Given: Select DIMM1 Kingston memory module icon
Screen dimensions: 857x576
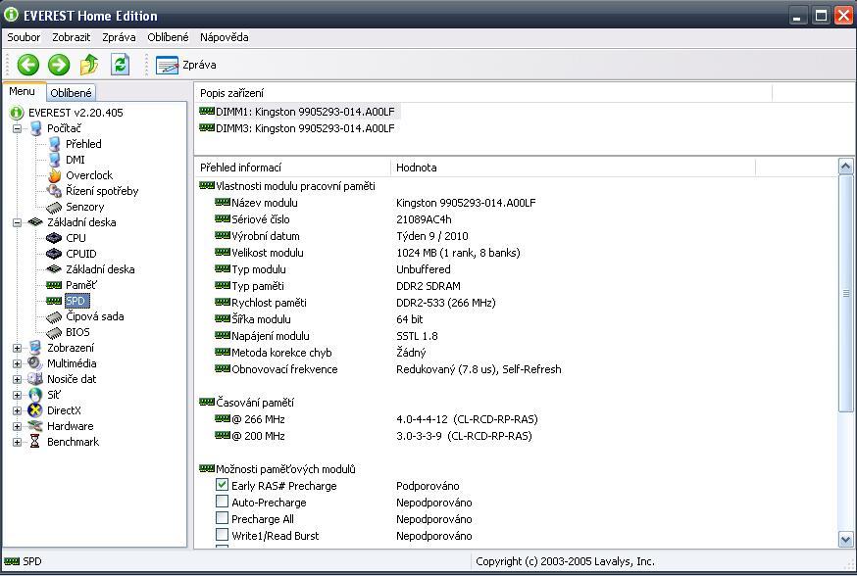Looking at the screenshot, I should coord(207,112).
